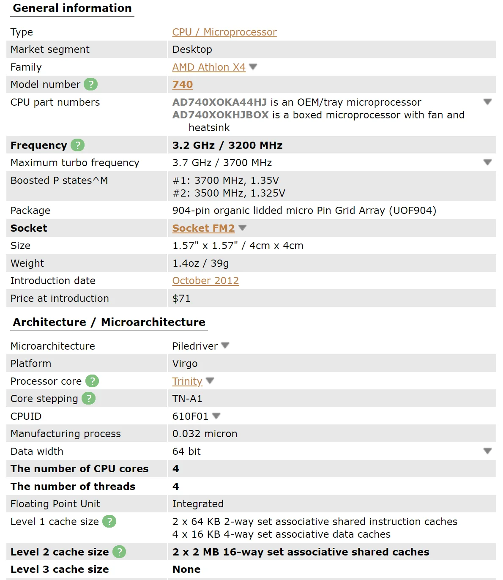Viewport: 503px width, 580px height.
Task: Expand Maximum turbo frequency details arrow
Action: [x=487, y=162]
